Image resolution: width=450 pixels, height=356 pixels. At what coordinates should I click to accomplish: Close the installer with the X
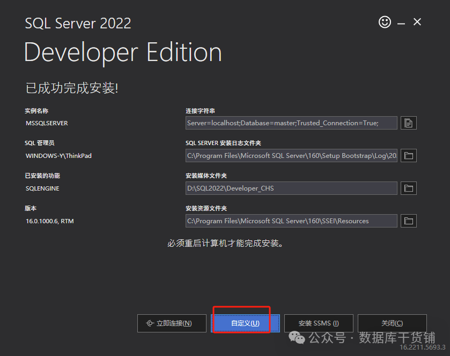pyautogui.click(x=417, y=22)
